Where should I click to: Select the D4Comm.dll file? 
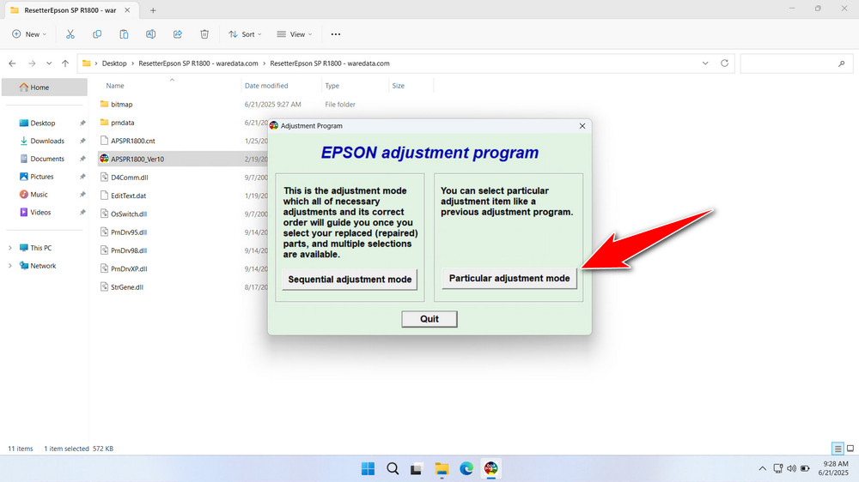click(130, 178)
